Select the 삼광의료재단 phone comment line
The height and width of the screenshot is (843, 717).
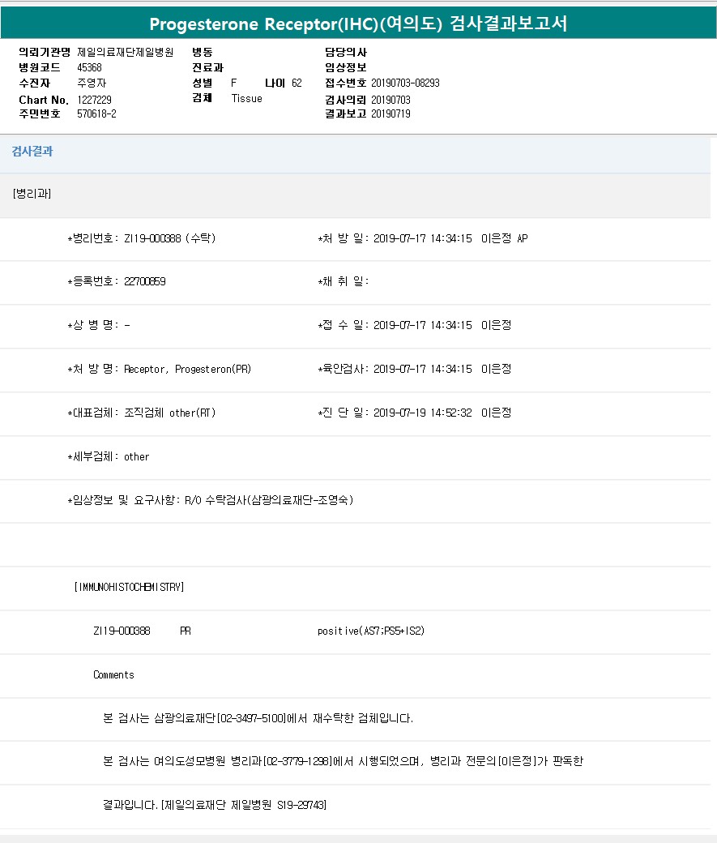point(258,718)
